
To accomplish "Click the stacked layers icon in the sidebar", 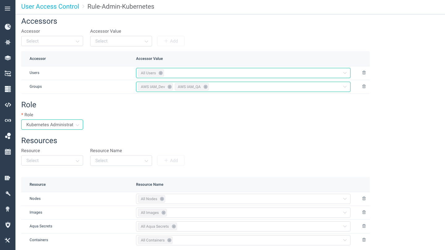I will [8, 58].
